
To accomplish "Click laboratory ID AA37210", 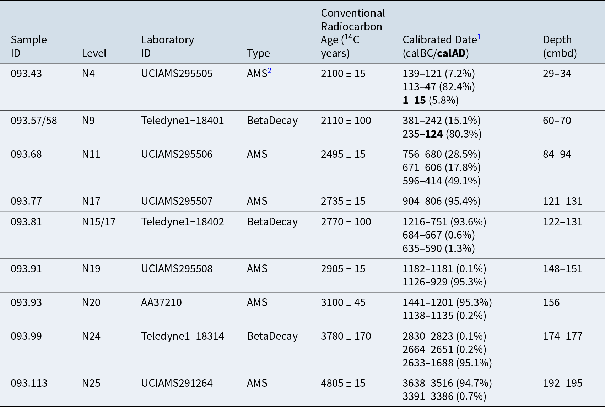I will point(161,302).
